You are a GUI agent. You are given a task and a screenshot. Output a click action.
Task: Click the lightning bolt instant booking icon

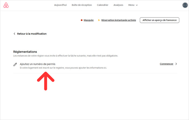[x=99, y=20]
